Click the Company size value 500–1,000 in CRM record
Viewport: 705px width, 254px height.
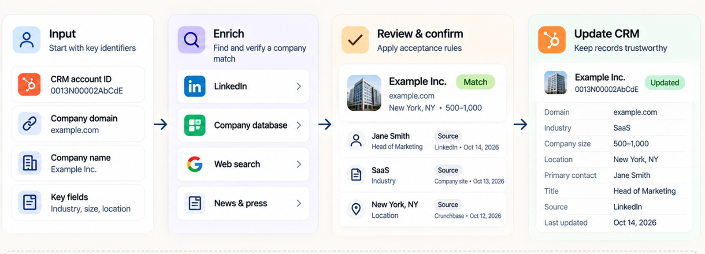pos(631,144)
